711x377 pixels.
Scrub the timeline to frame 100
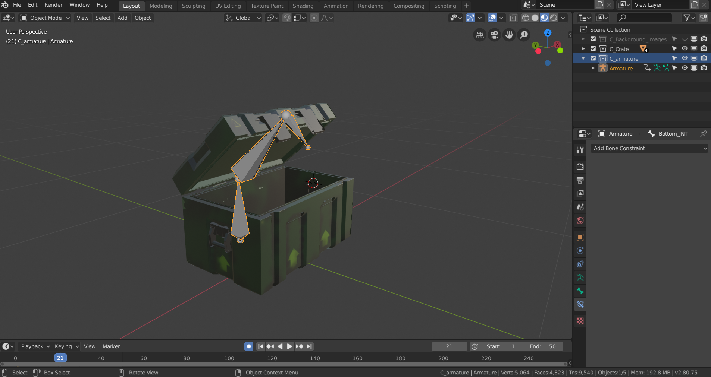[x=229, y=358]
